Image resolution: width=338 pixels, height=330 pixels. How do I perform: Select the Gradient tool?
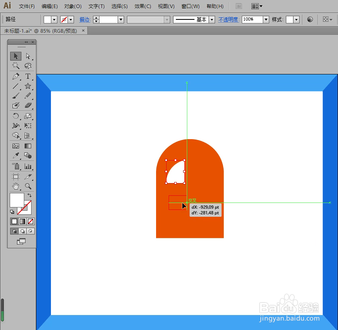tap(28, 146)
